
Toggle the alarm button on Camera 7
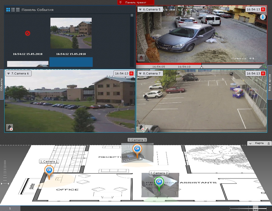141,127
